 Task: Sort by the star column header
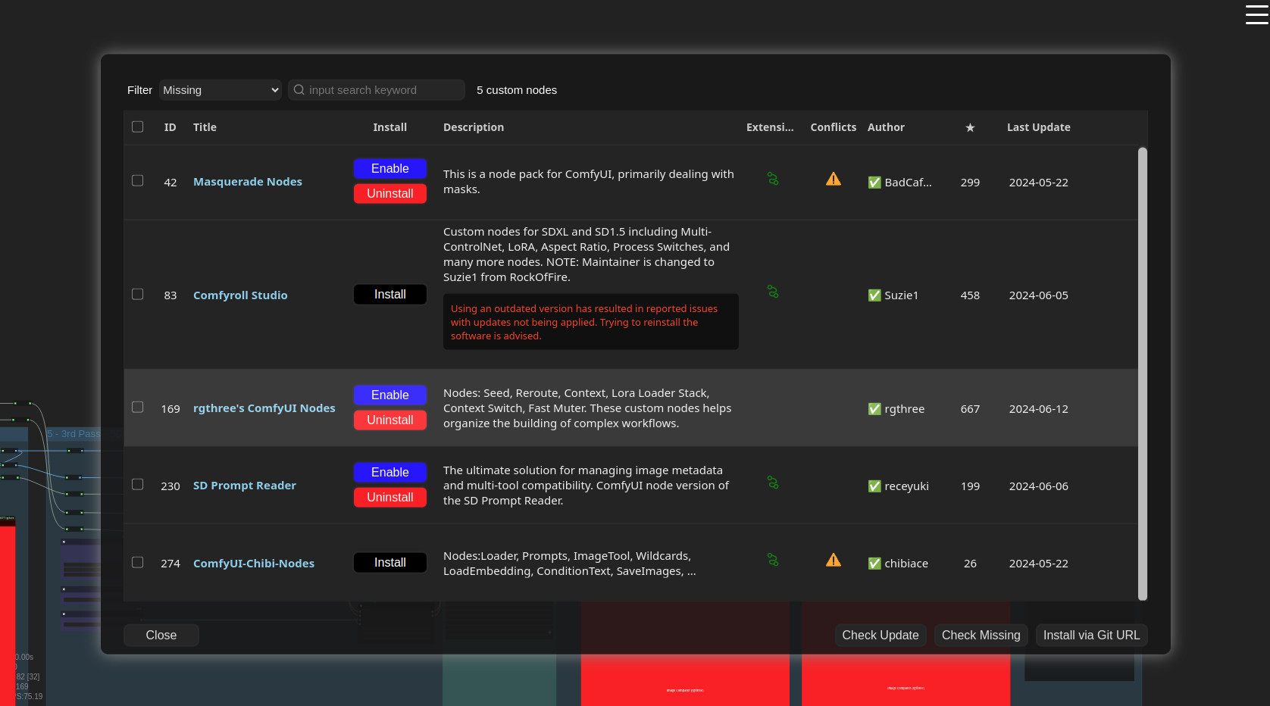tap(970, 127)
